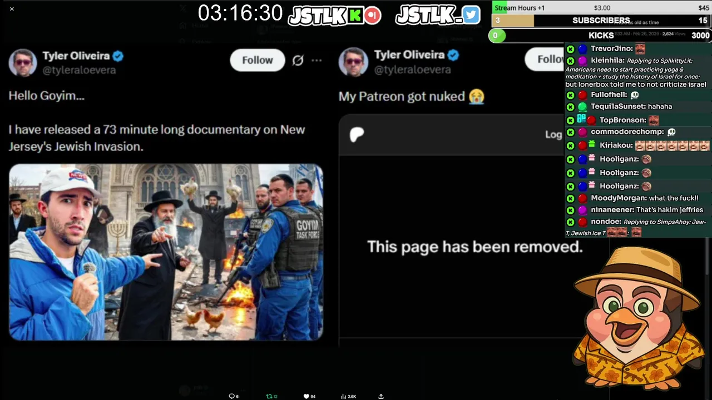This screenshot has height=400, width=712.
Task: Click the Follow button on the left tweet
Action: pos(257,60)
